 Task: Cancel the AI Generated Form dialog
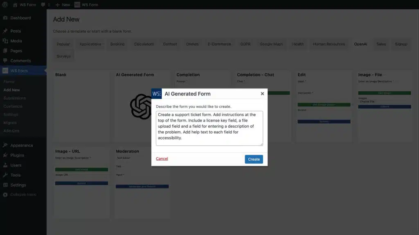[162, 159]
